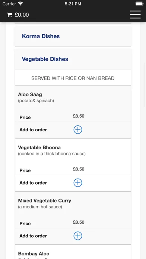146x259 pixels.
Task: Select the Mixed Vegetable Curry title
Action: coord(45,201)
